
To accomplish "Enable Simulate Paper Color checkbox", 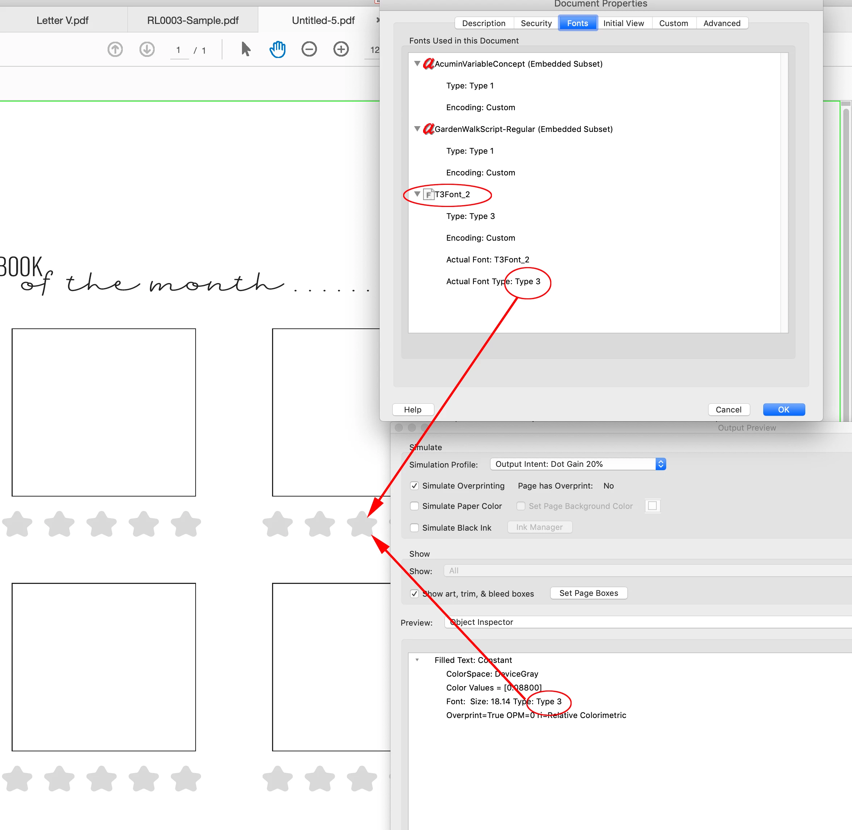I will point(414,506).
